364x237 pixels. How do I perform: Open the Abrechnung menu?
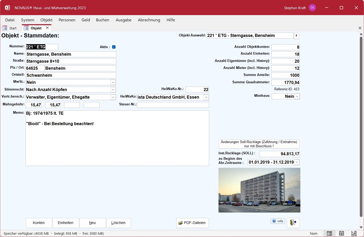pyautogui.click(x=149, y=20)
